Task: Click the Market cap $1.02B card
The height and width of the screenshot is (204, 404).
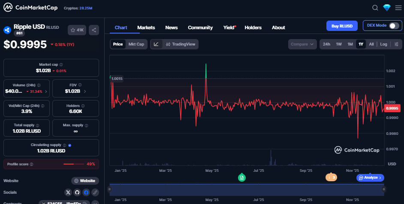Action: 51,68
